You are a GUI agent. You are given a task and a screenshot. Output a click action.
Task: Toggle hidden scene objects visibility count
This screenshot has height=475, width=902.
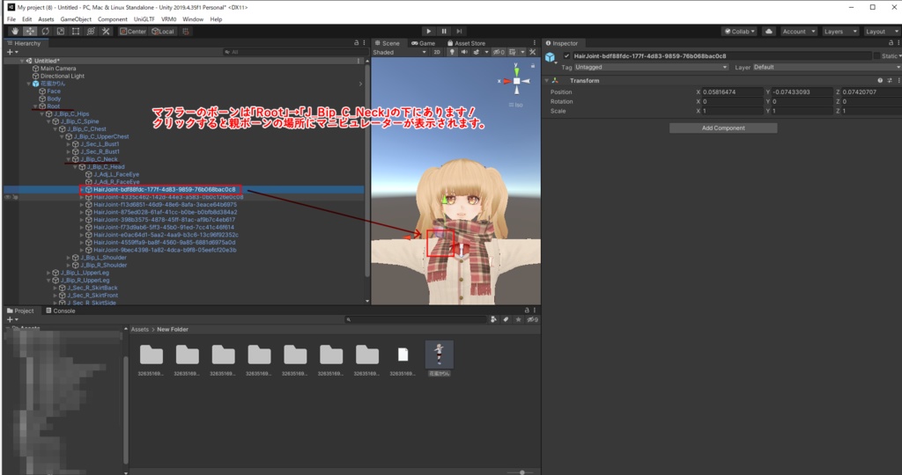(499, 52)
